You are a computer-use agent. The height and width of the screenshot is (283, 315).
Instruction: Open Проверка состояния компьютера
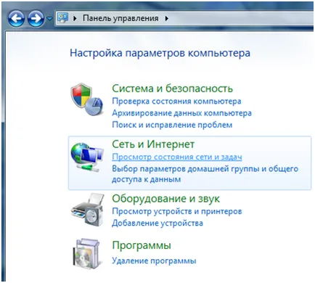tap(176, 101)
